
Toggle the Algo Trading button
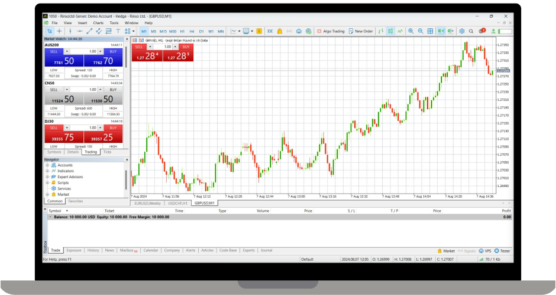pos(331,31)
